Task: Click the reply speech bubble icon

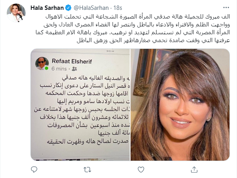Action: tap(34, 170)
